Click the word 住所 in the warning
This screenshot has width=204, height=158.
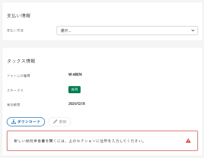[x=104, y=141]
